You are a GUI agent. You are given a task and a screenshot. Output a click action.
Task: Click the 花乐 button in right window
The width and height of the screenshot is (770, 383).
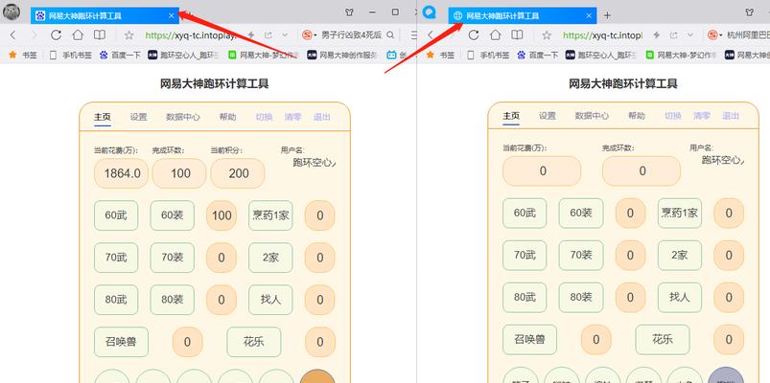(x=663, y=339)
